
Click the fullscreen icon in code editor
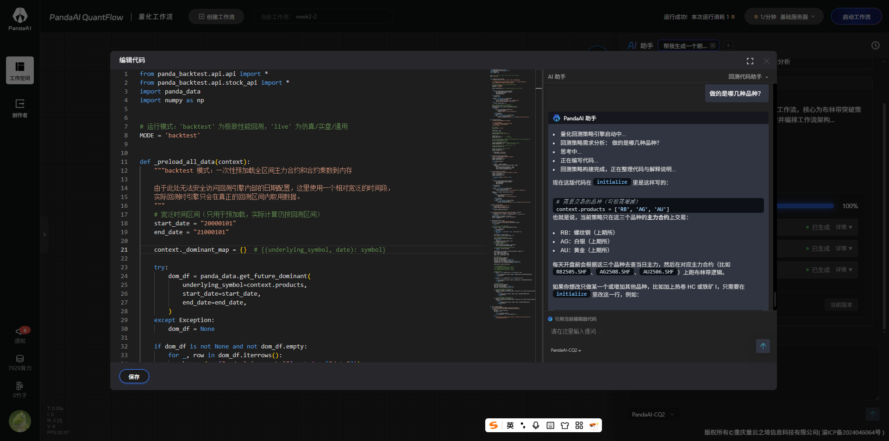(x=750, y=61)
